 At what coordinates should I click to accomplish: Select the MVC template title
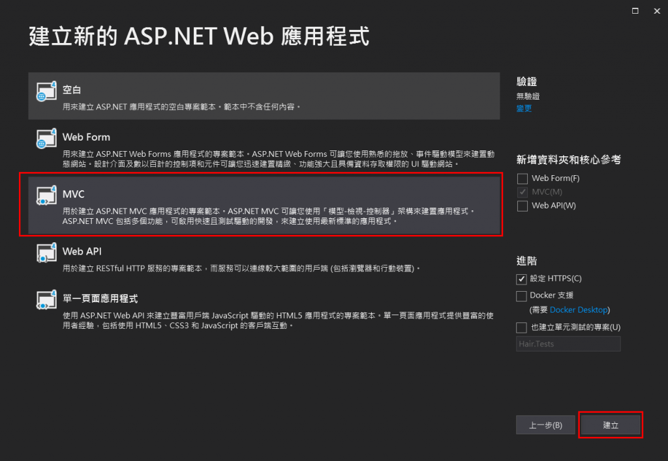[73, 194]
